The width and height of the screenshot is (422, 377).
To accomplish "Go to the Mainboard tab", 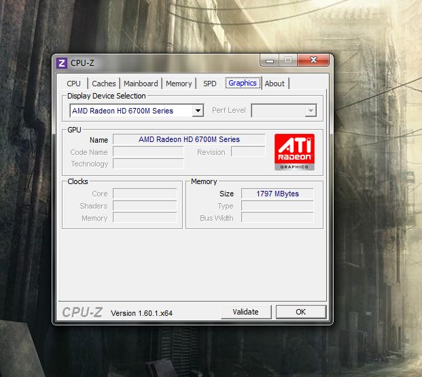I will click(141, 84).
